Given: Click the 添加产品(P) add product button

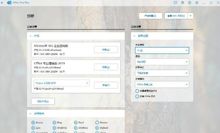Looking at the screenshot, I should point(43,101).
